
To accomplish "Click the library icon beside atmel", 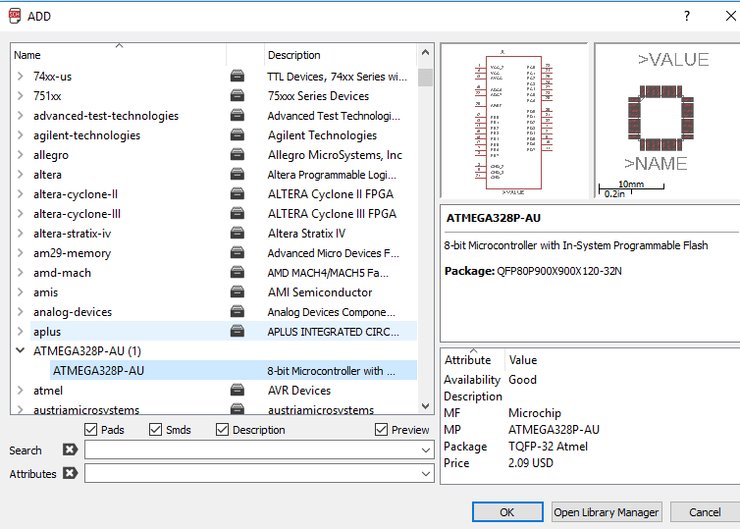I will click(237, 391).
